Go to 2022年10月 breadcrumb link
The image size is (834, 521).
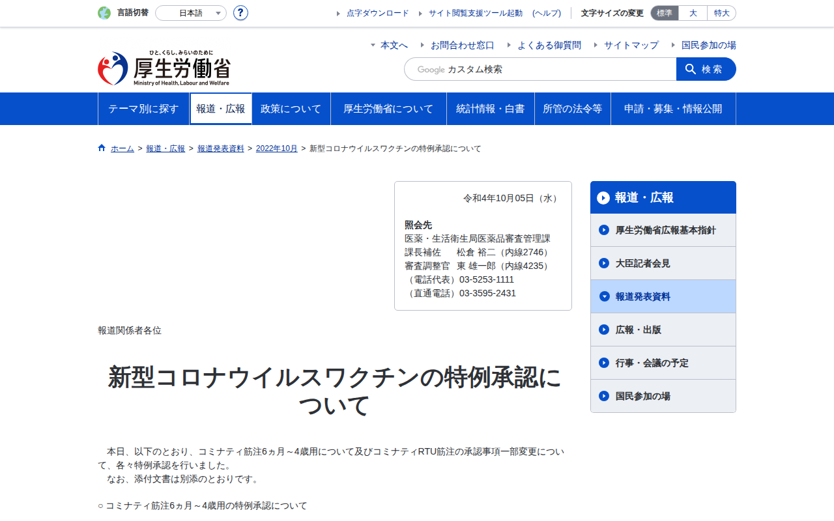(277, 148)
